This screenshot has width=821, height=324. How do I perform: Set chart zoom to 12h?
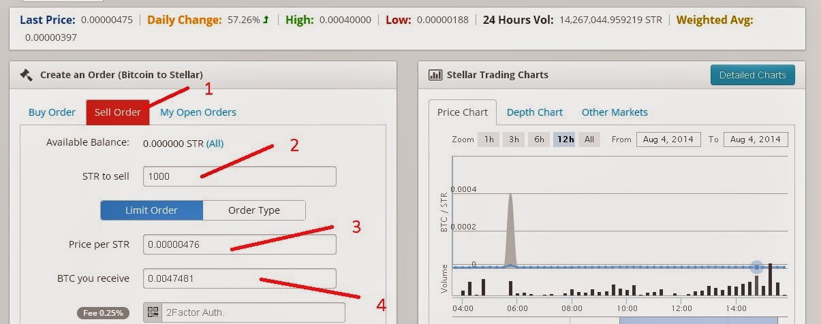point(565,140)
